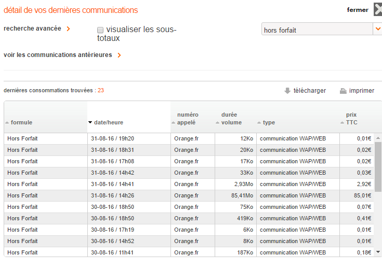Click the printer icon beside imprimer
Image resolution: width=382 pixels, height=269 pixels.
(x=343, y=91)
